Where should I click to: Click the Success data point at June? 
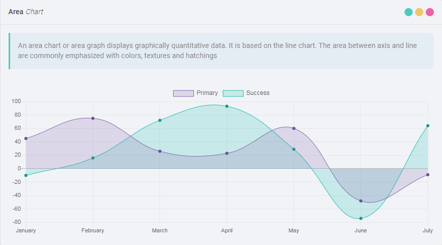(x=361, y=218)
